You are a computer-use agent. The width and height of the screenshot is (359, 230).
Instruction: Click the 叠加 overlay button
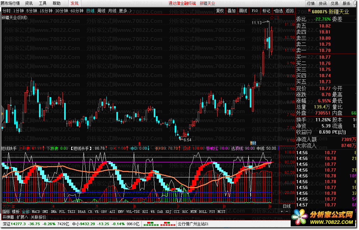pos(231,11)
